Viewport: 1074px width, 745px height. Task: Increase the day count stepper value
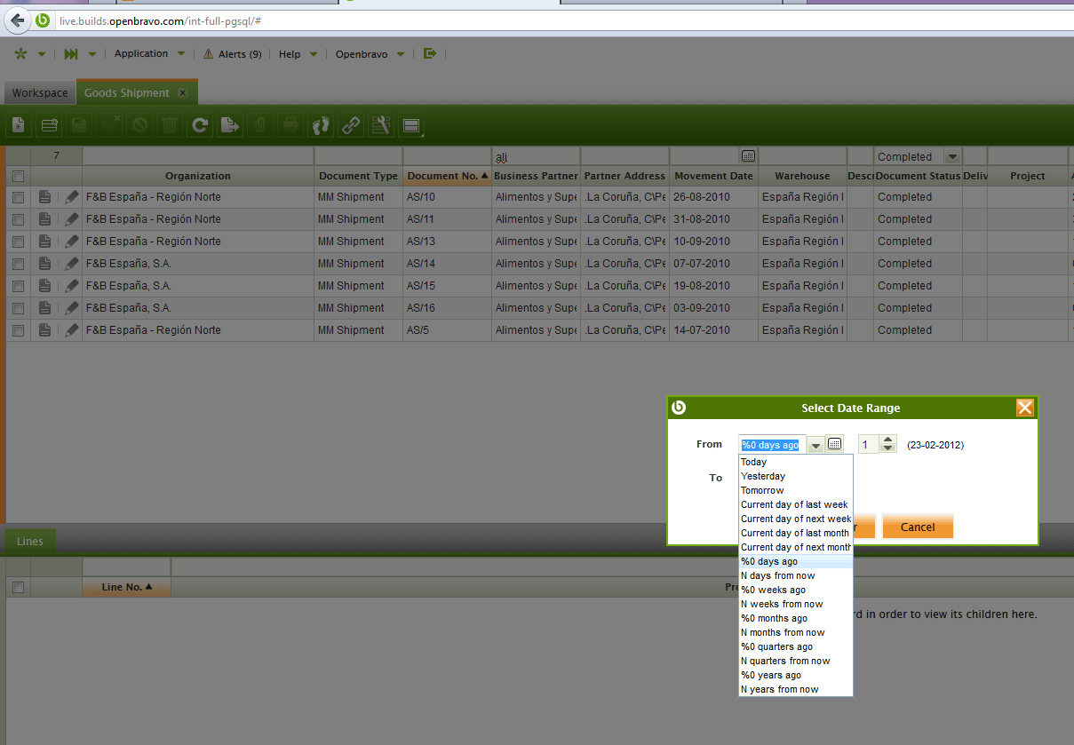point(887,440)
